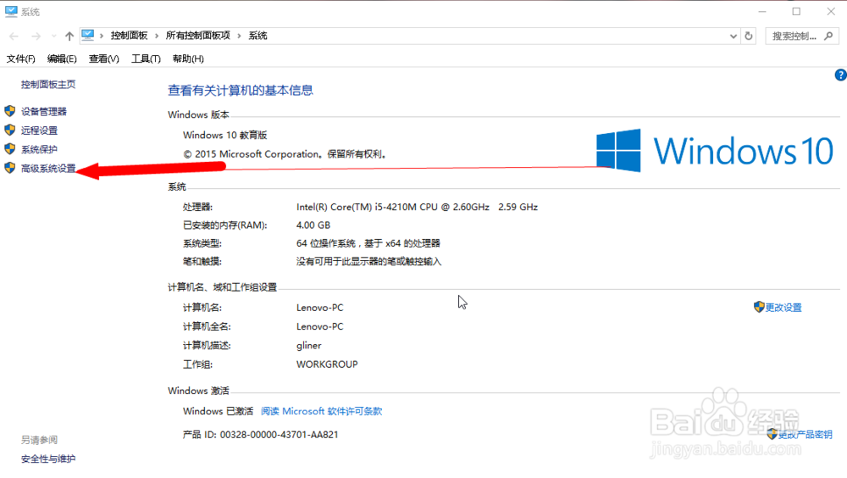Image resolution: width=847 pixels, height=478 pixels.
Task: Click 系统 breadcrumb segment
Action: tap(257, 36)
